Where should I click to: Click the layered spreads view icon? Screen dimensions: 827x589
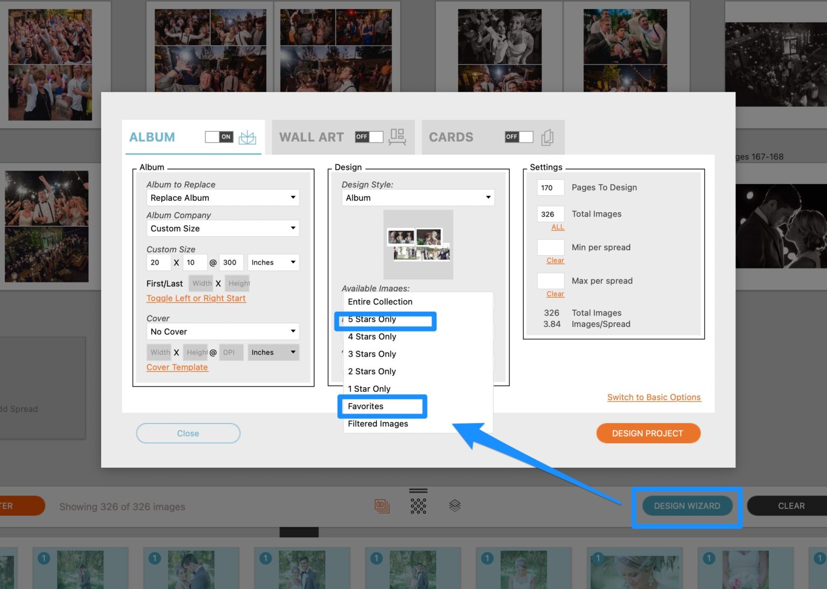click(x=454, y=505)
